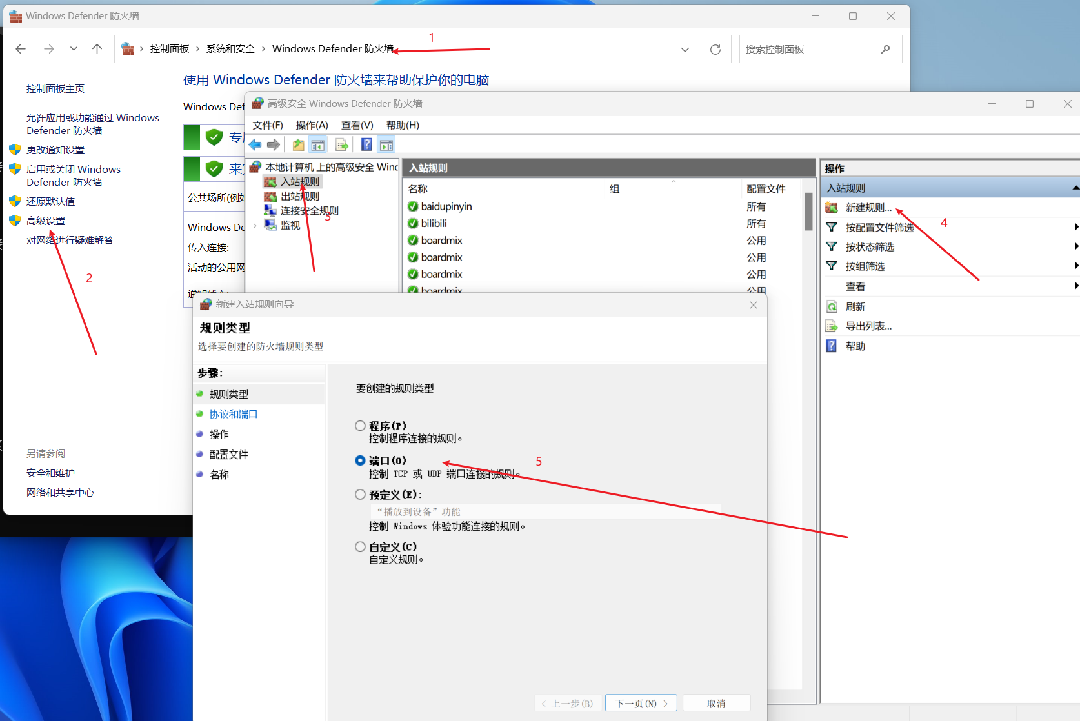Open the 帮助(H) menu
The height and width of the screenshot is (721, 1080).
click(403, 125)
